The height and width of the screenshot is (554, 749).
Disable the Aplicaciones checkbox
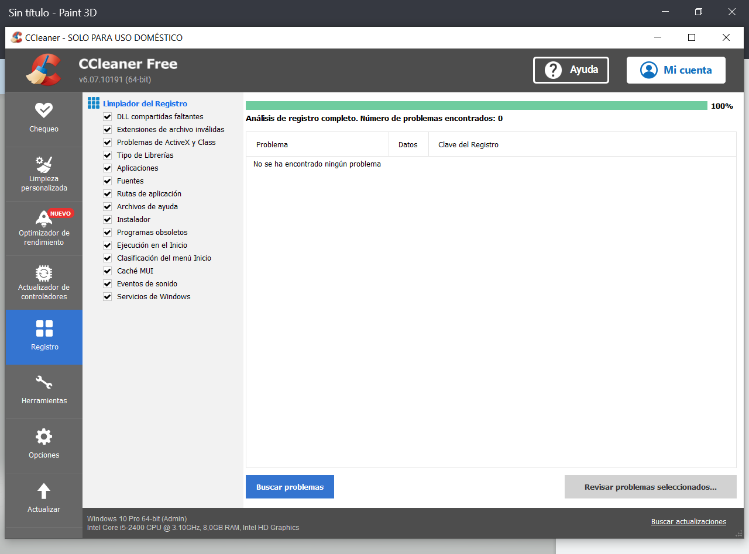pyautogui.click(x=107, y=168)
